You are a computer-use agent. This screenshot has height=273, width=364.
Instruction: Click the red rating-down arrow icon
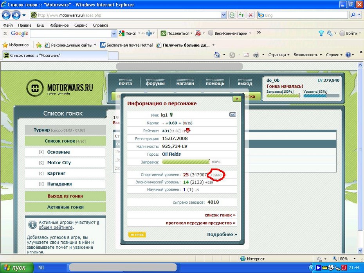point(188,131)
